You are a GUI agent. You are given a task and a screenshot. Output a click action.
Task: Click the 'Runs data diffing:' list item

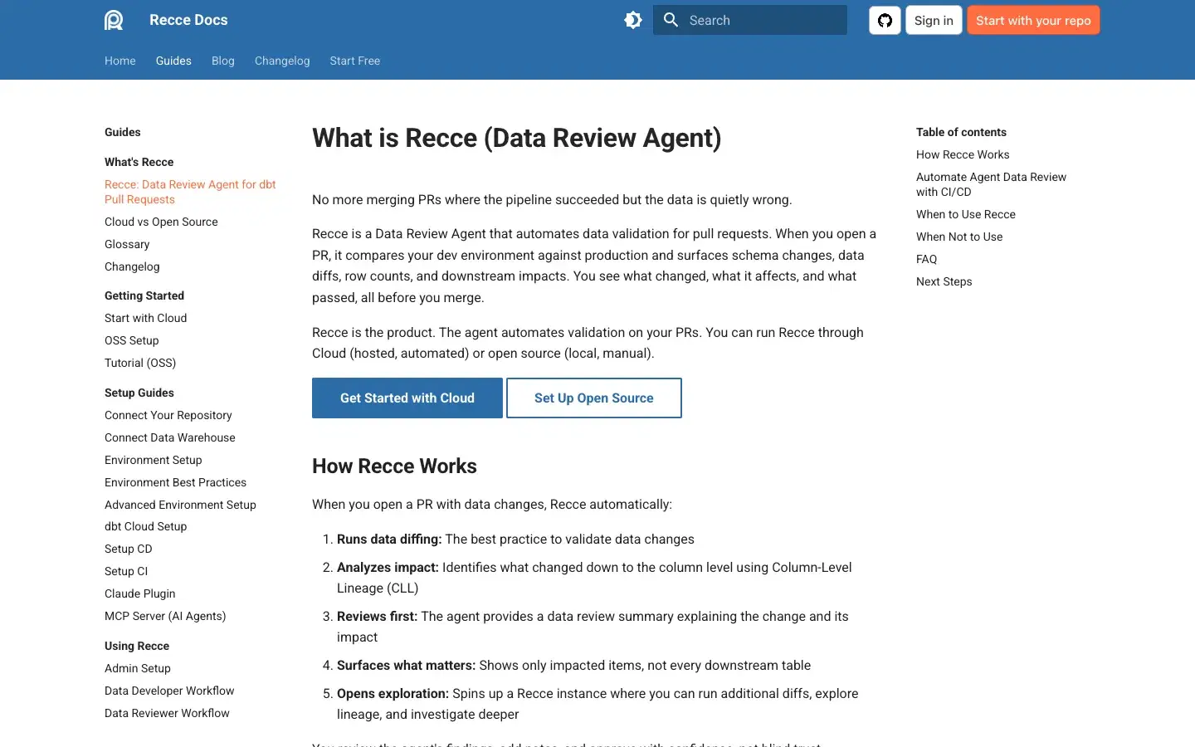(x=515, y=539)
